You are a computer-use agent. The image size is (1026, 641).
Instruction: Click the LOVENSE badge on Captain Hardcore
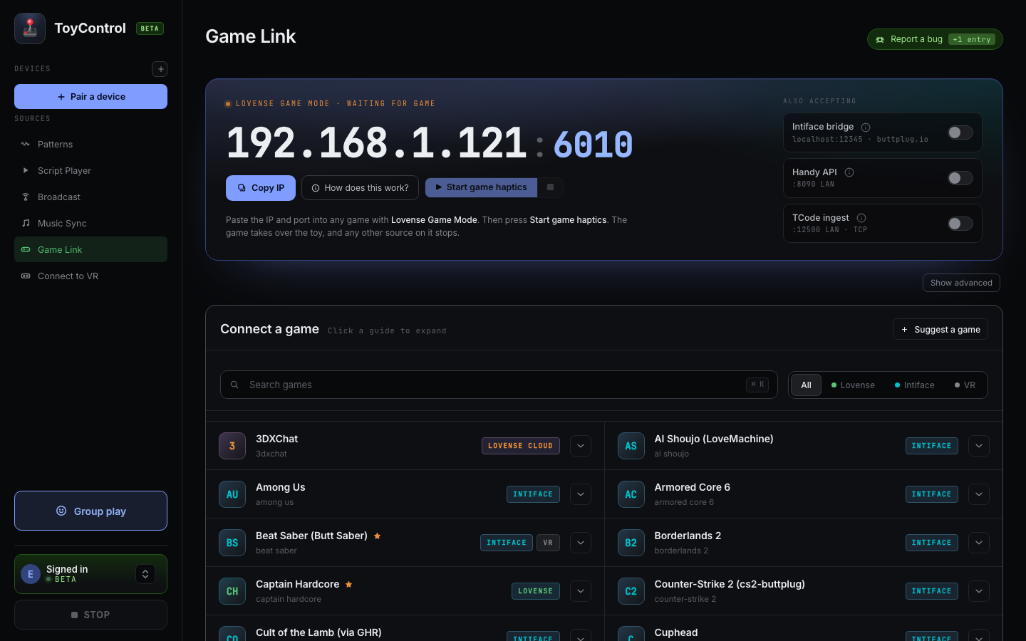(x=536, y=591)
